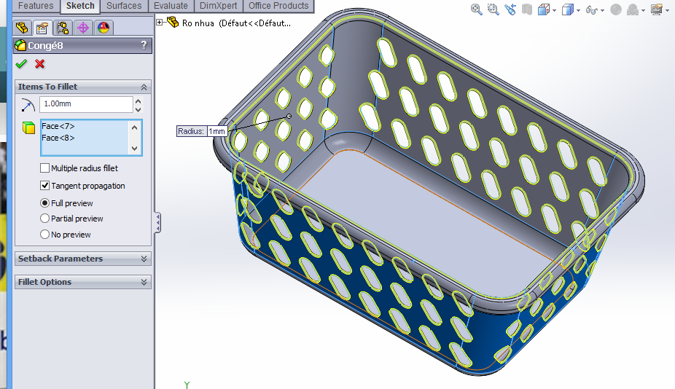Open the DimXpertManager crosshair tab
This screenshot has height=389, width=675.
tap(82, 28)
